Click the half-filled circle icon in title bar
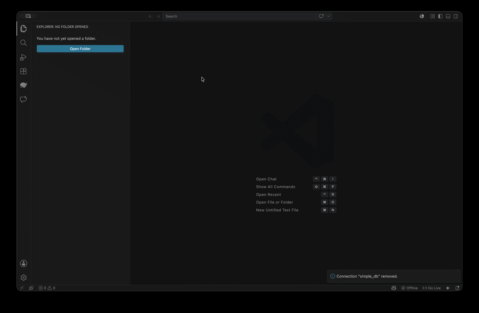The height and width of the screenshot is (313, 479). point(422,16)
